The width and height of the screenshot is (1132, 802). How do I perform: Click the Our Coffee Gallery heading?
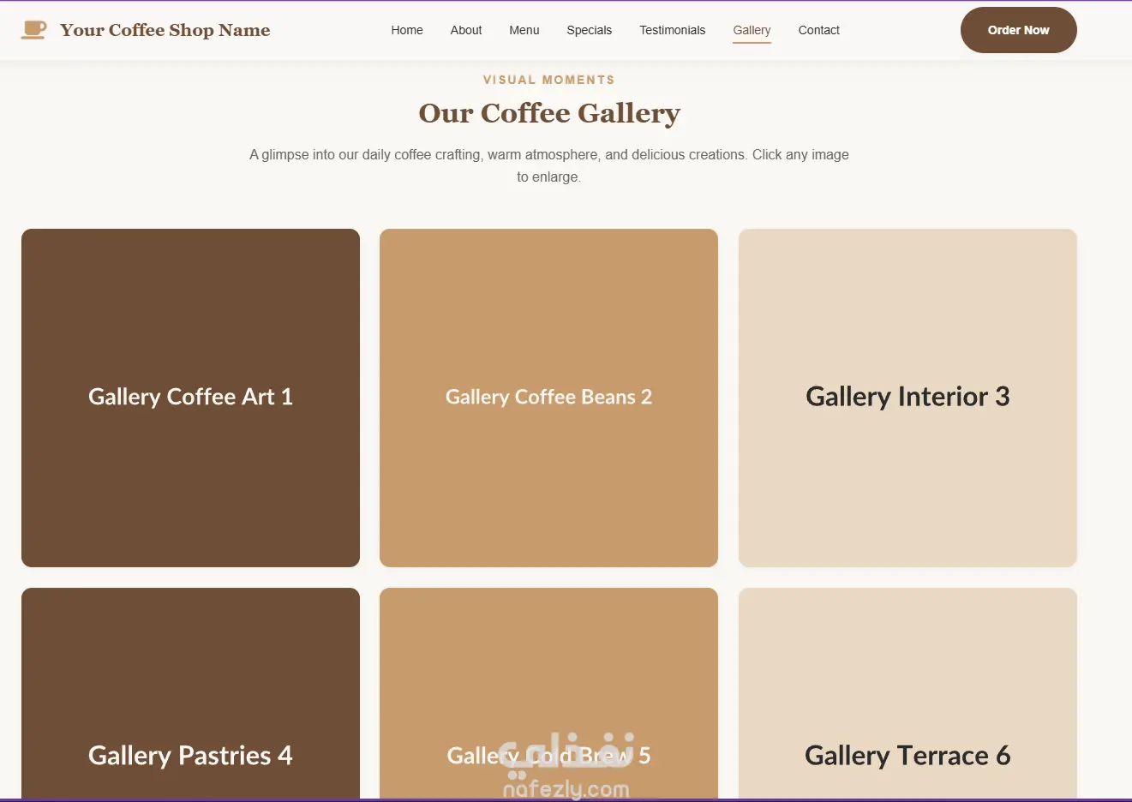(549, 113)
